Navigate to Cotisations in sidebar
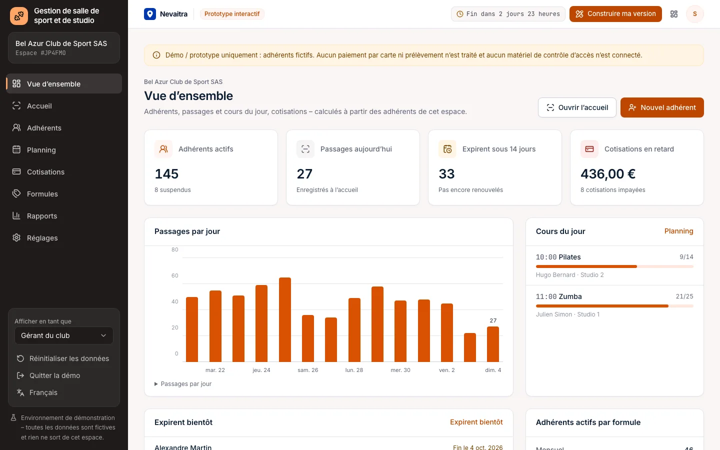This screenshot has width=720, height=450. pos(64,171)
